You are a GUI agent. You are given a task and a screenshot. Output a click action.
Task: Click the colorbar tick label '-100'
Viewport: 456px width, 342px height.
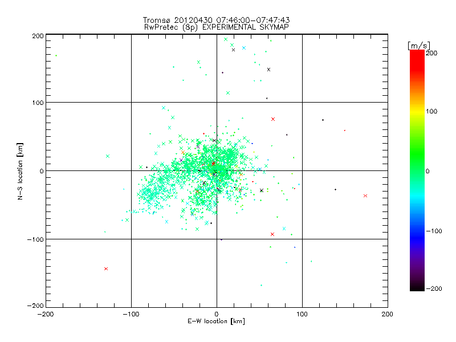point(434,231)
